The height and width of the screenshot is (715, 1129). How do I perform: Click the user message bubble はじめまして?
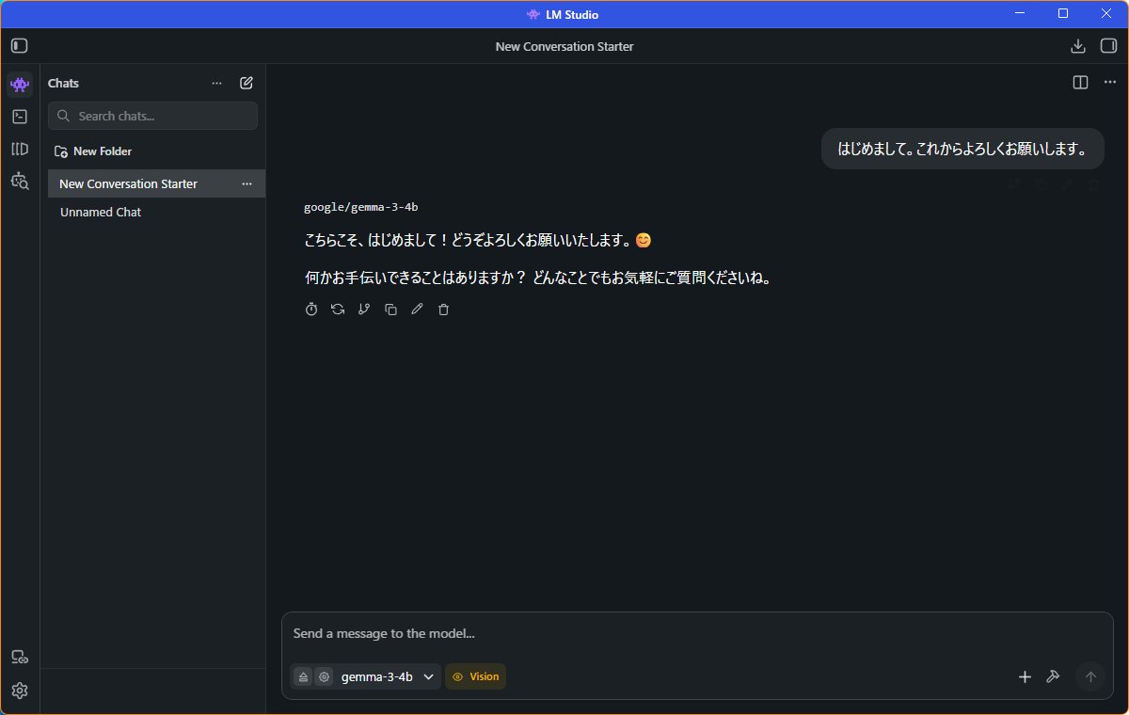pyautogui.click(x=962, y=149)
